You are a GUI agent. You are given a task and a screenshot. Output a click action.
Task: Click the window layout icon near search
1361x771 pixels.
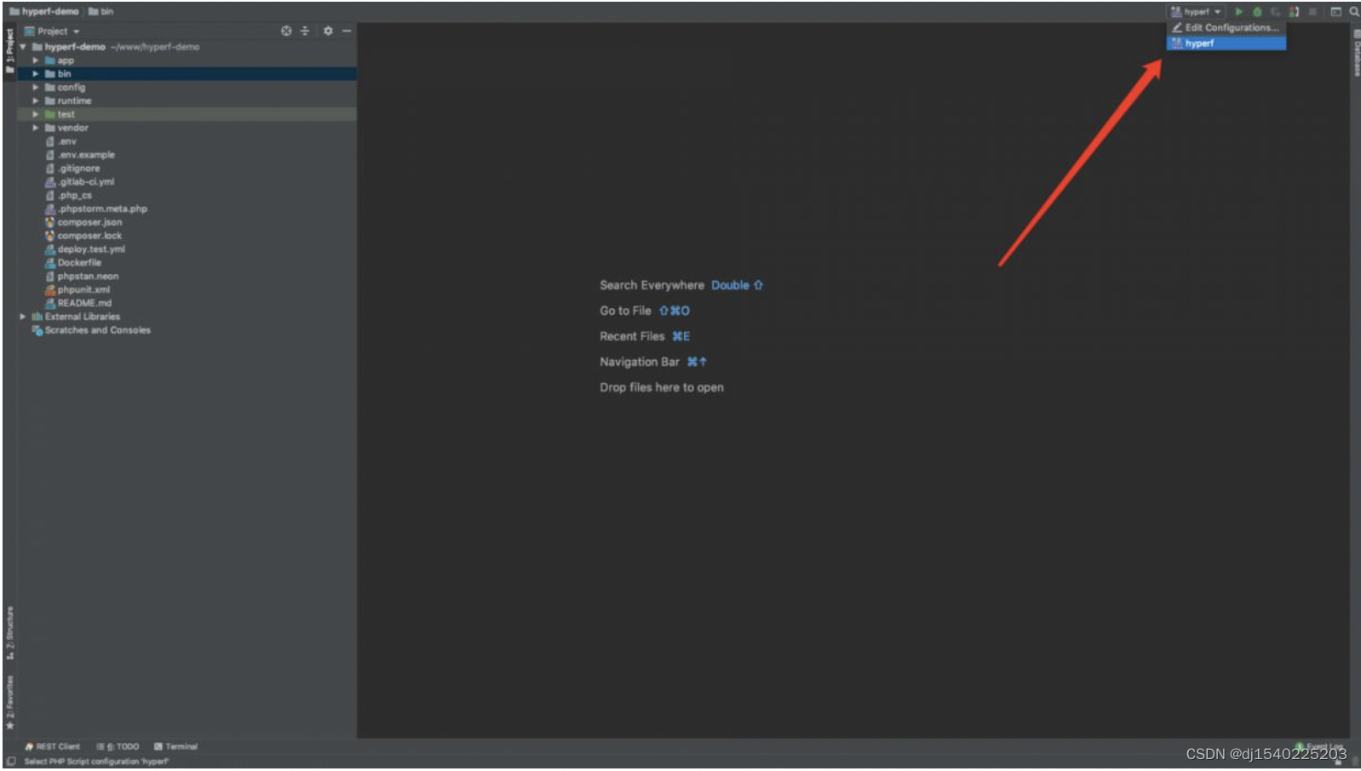[x=1335, y=12]
